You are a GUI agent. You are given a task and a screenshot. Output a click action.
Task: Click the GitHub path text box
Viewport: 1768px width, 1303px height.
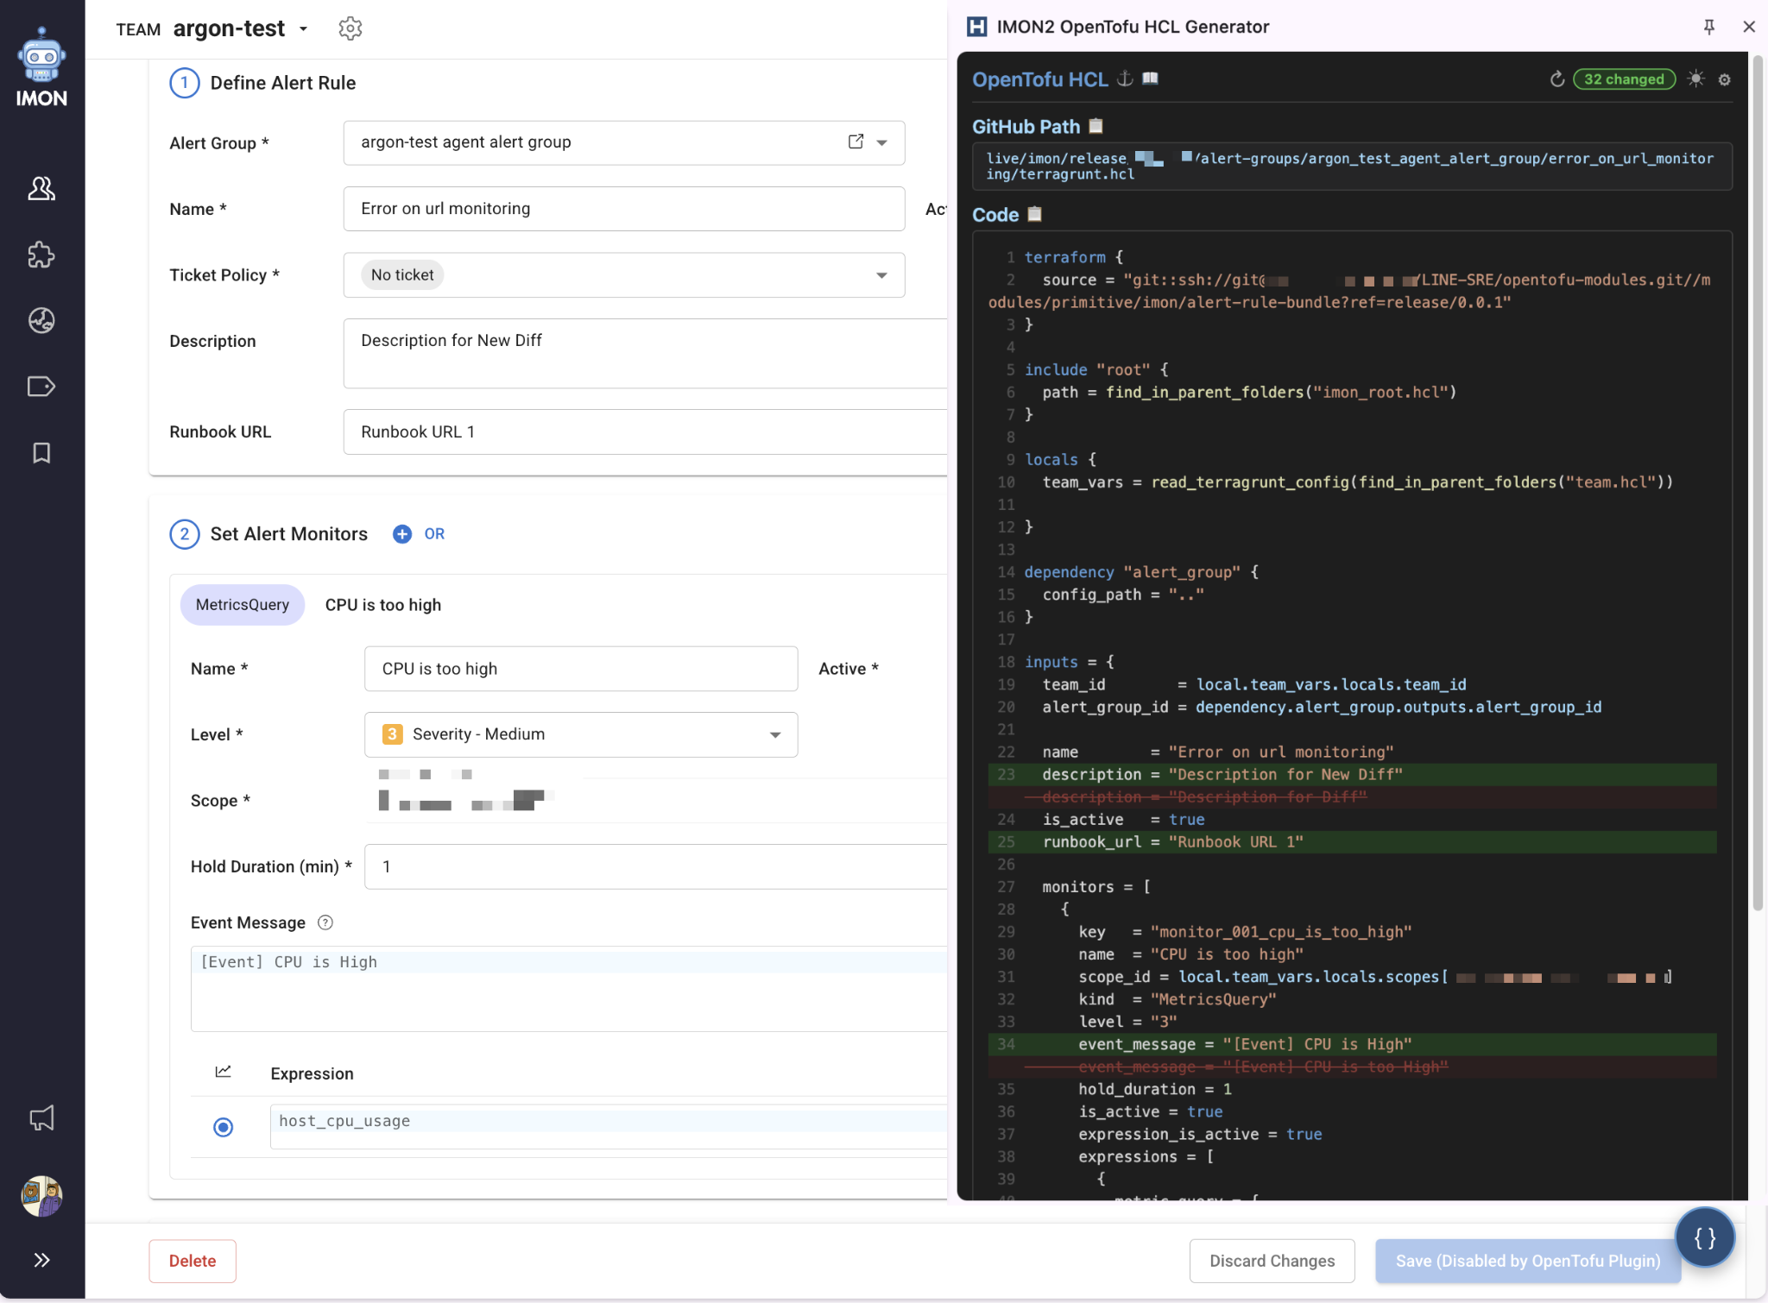(x=1352, y=167)
